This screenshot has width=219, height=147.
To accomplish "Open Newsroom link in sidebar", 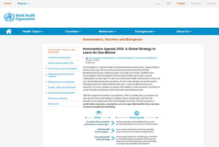I will pyautogui.click(x=53, y=104).
